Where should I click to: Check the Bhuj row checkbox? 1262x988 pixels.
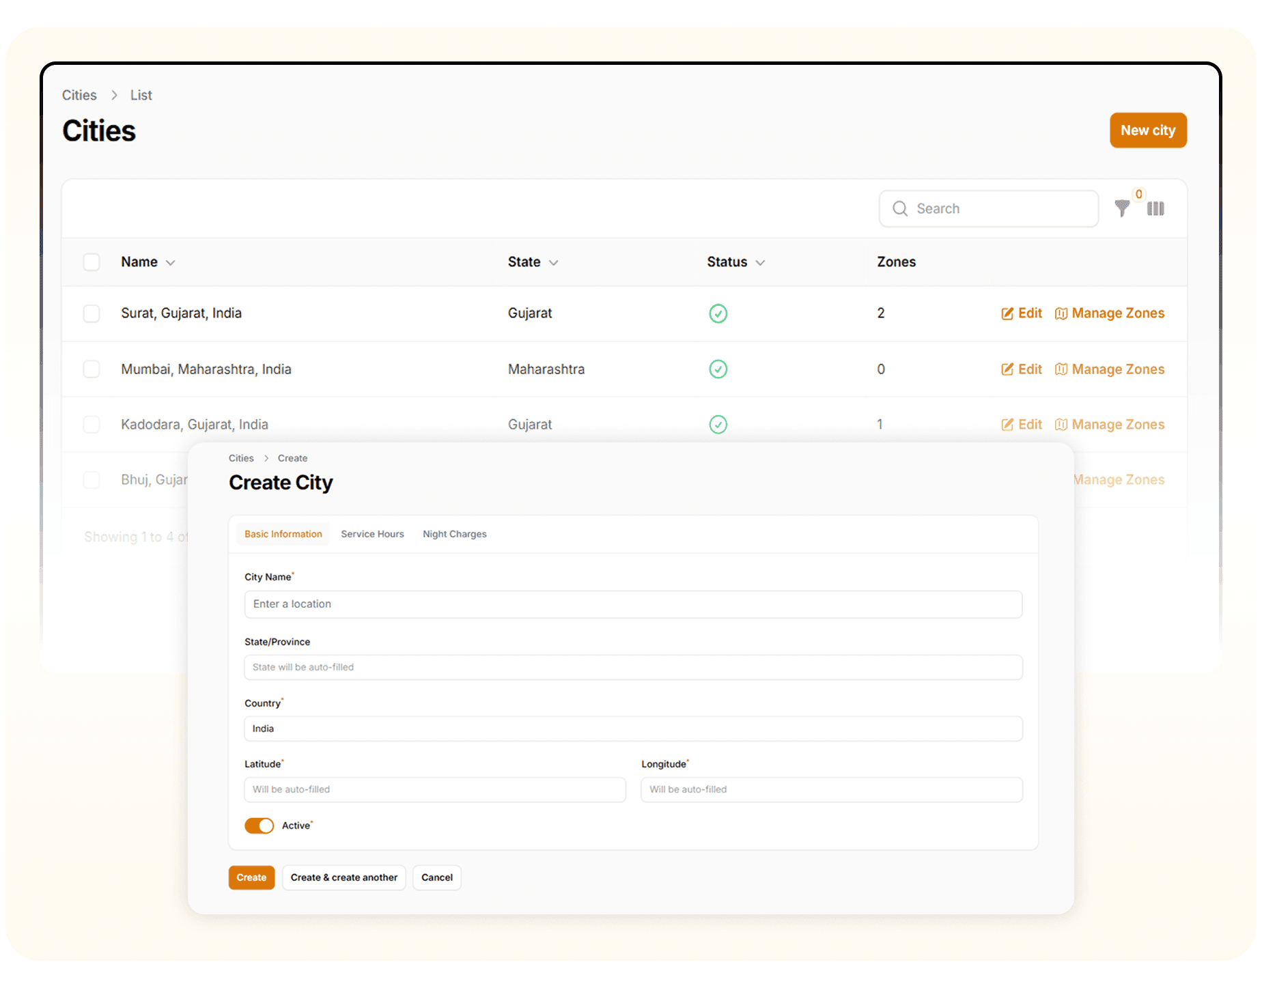(92, 480)
